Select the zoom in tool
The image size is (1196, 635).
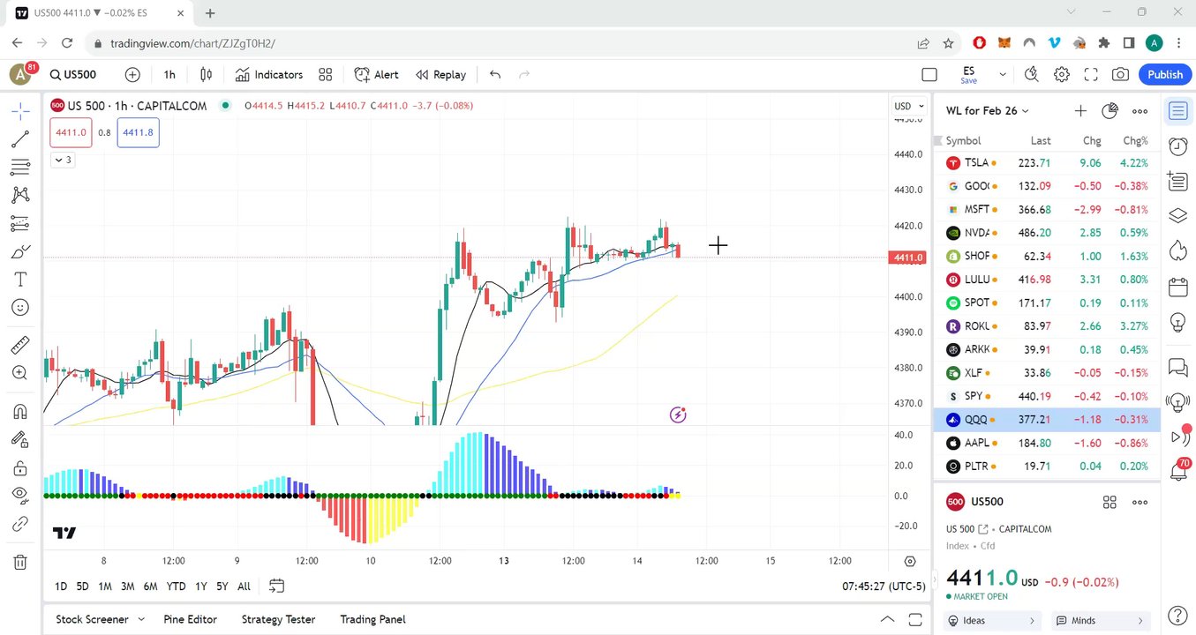(20, 373)
